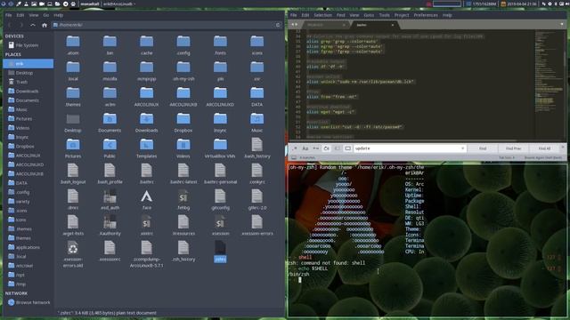Image resolution: width=570 pixels, height=320 pixels.
Task: Open Sublime Goto menu
Action: [369, 15]
